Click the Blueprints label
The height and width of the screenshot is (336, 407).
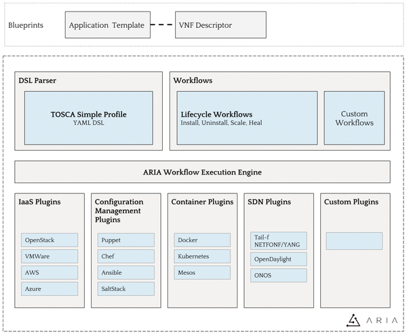[26, 25]
